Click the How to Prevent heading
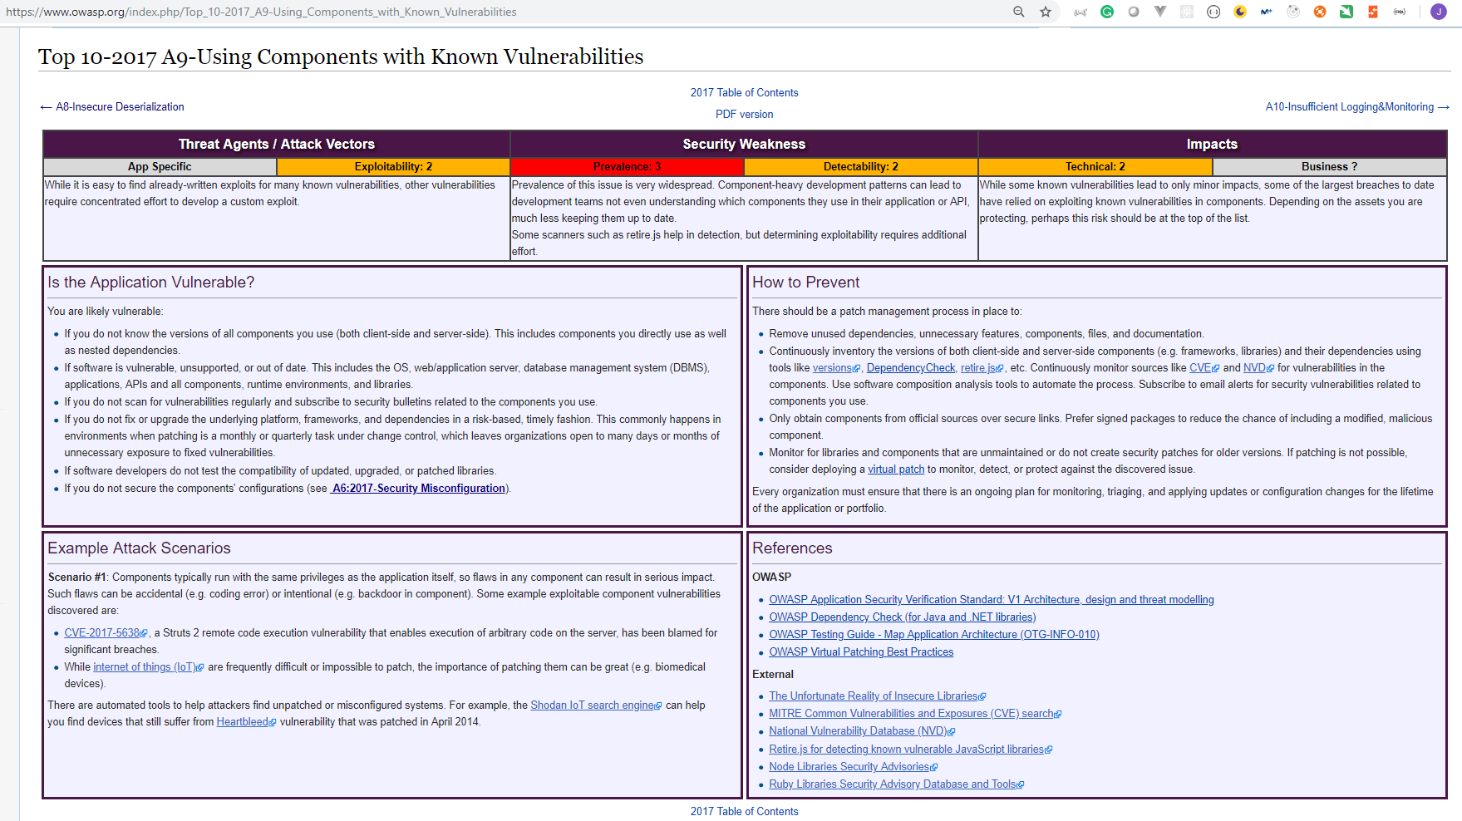Screen dimensions: 1462x821 tap(806, 283)
